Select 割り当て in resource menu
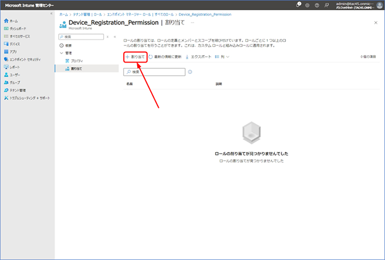 tap(87, 69)
